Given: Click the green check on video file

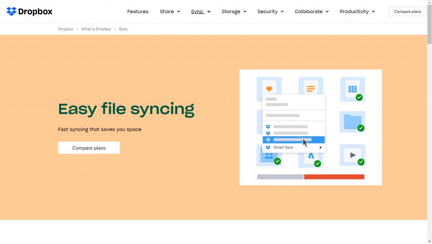Looking at the screenshot, I should point(361,162).
